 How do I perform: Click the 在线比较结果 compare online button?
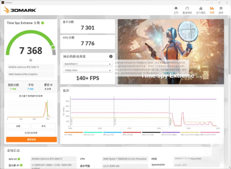tap(31, 133)
